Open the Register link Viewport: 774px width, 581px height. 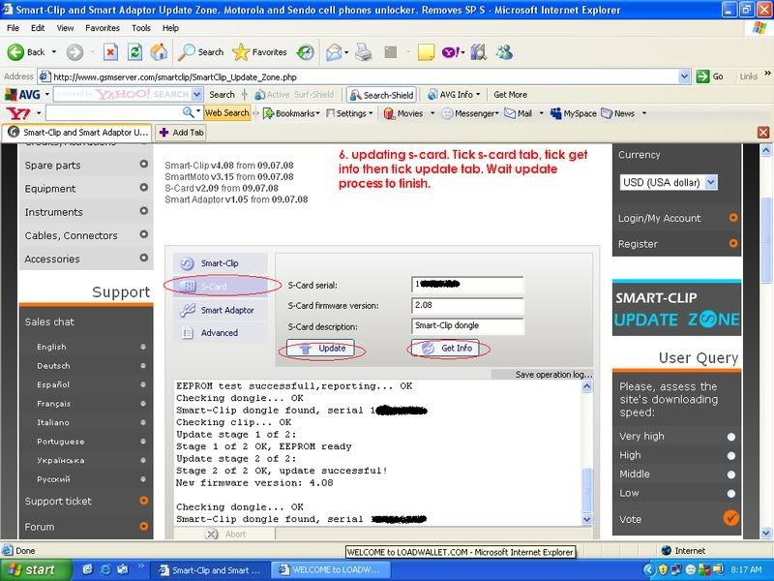(638, 244)
